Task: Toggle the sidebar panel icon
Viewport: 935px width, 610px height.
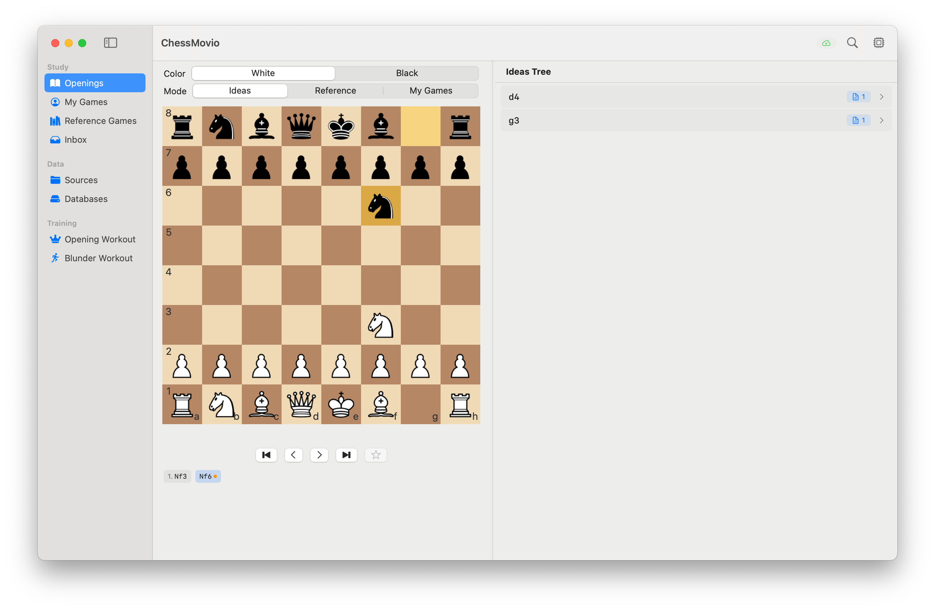Action: tap(110, 43)
